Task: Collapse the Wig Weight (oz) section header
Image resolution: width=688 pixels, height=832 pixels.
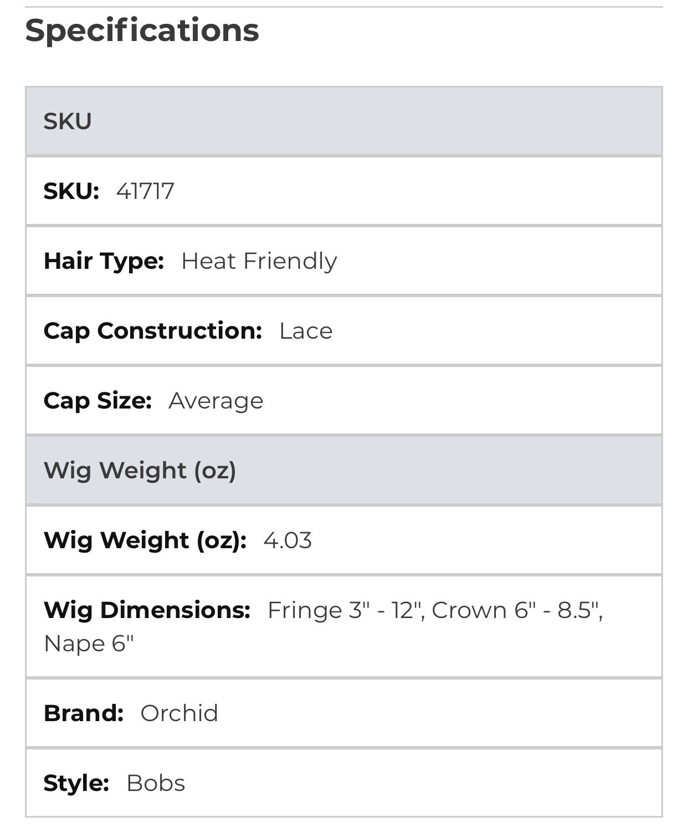Action: pyautogui.click(x=343, y=470)
